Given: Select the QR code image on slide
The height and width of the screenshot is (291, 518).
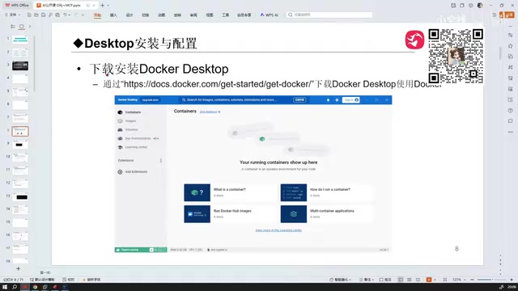Looking at the screenshot, I should pos(456,56).
